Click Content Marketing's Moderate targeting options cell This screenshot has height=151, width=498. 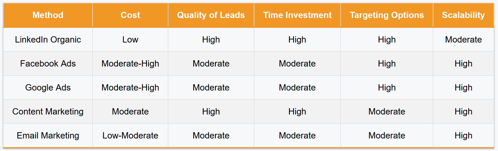click(x=387, y=111)
